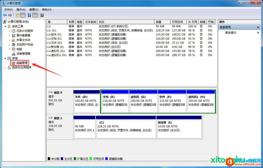Expand the 服务和应用程序 node
The height and width of the screenshot is (168, 263).
(5, 67)
